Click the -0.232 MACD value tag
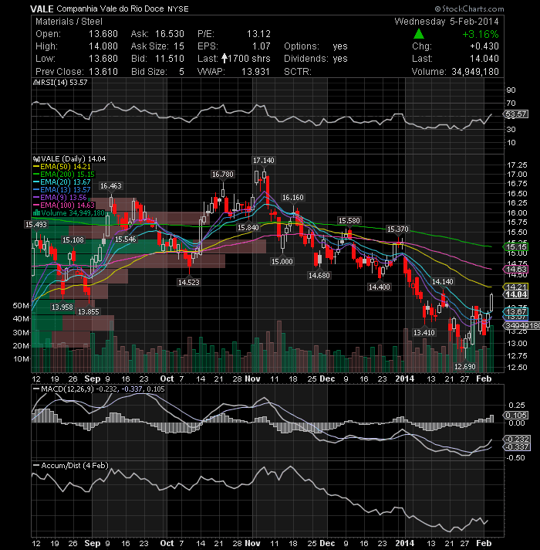 tap(517, 440)
